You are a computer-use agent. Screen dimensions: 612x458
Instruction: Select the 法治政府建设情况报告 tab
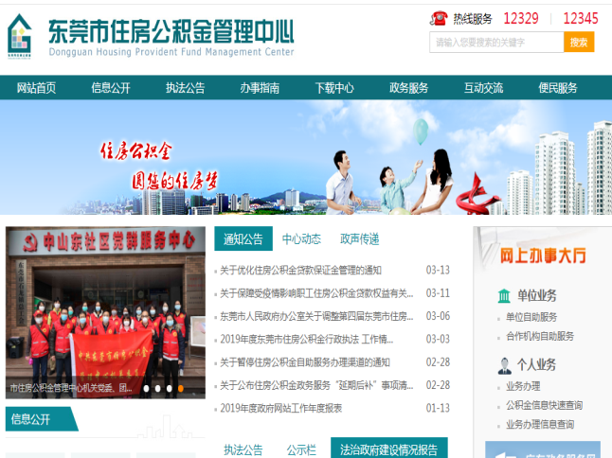coord(388,449)
